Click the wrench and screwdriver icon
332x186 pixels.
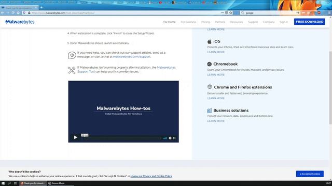click(72, 70)
